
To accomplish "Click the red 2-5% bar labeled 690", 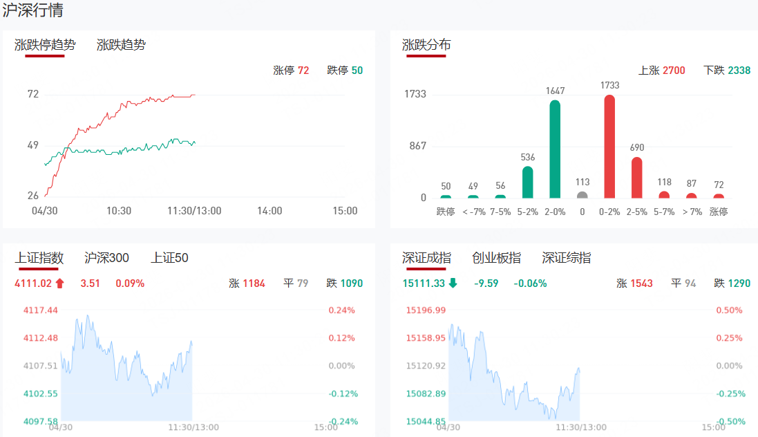I will [x=636, y=178].
